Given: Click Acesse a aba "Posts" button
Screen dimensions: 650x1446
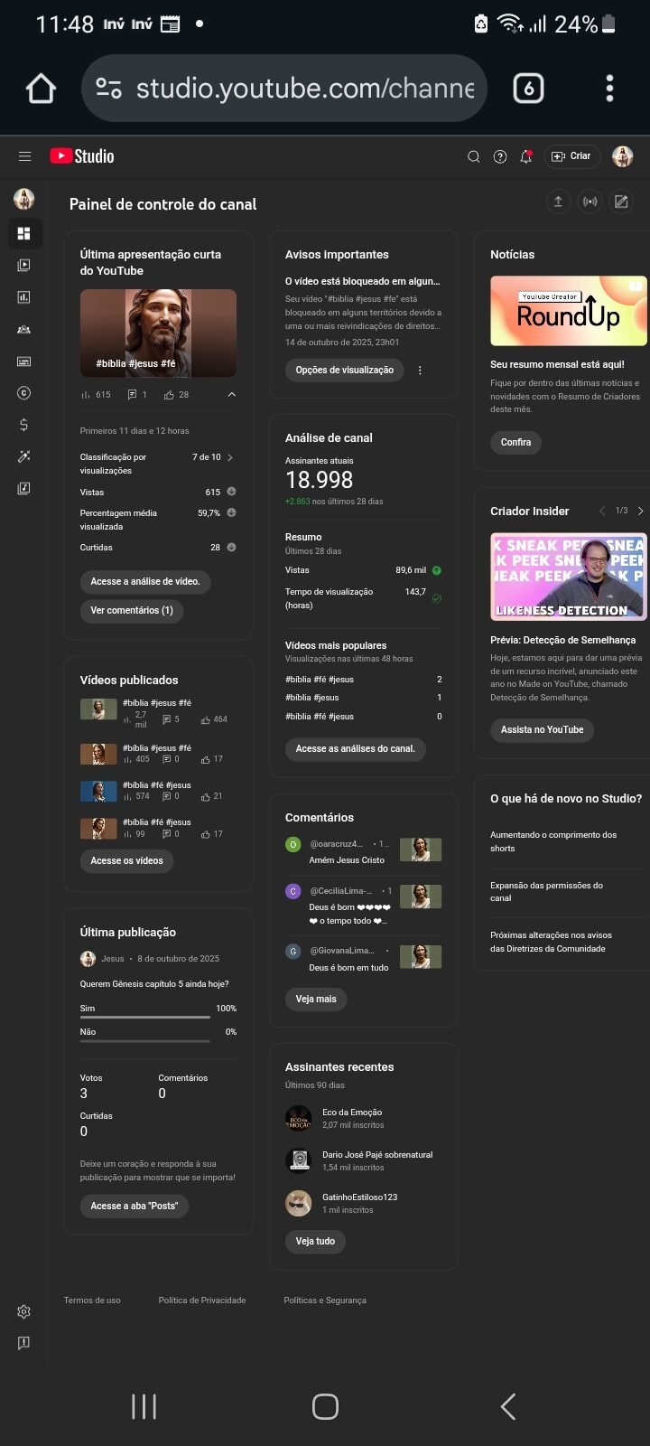Looking at the screenshot, I should tap(135, 1206).
